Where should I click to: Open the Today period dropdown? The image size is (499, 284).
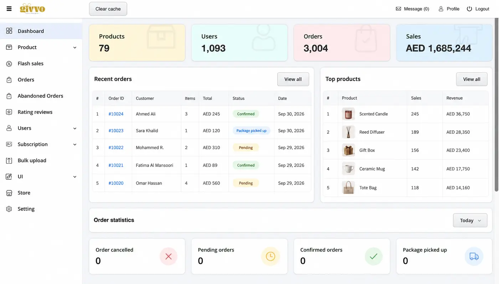pyautogui.click(x=470, y=220)
